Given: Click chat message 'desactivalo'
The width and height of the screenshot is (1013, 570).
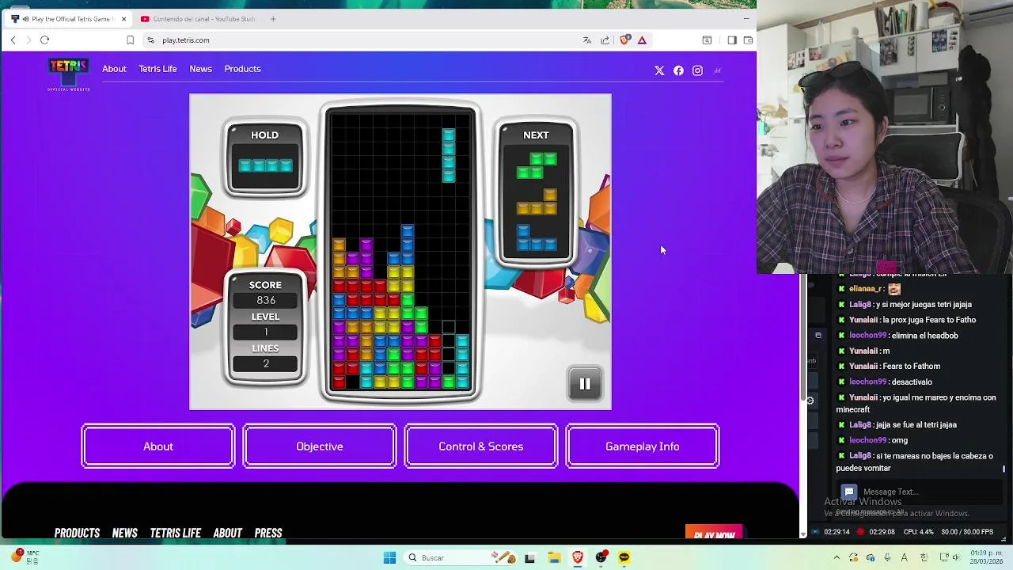Looking at the screenshot, I should pyautogui.click(x=912, y=382).
